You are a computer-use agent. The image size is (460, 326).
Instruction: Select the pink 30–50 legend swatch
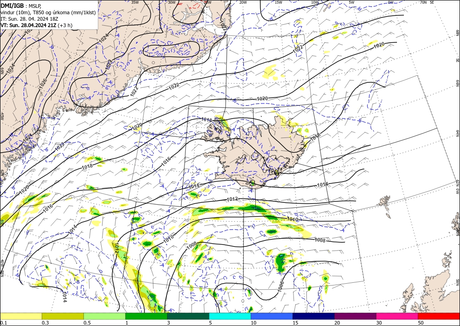pos(397,316)
